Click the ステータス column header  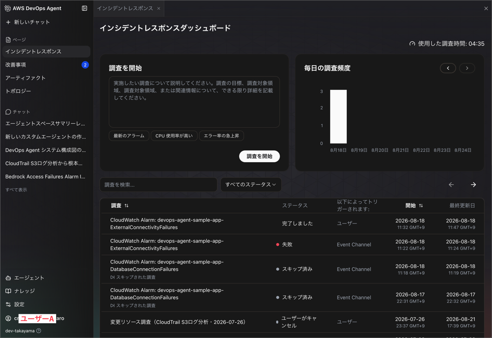295,206
